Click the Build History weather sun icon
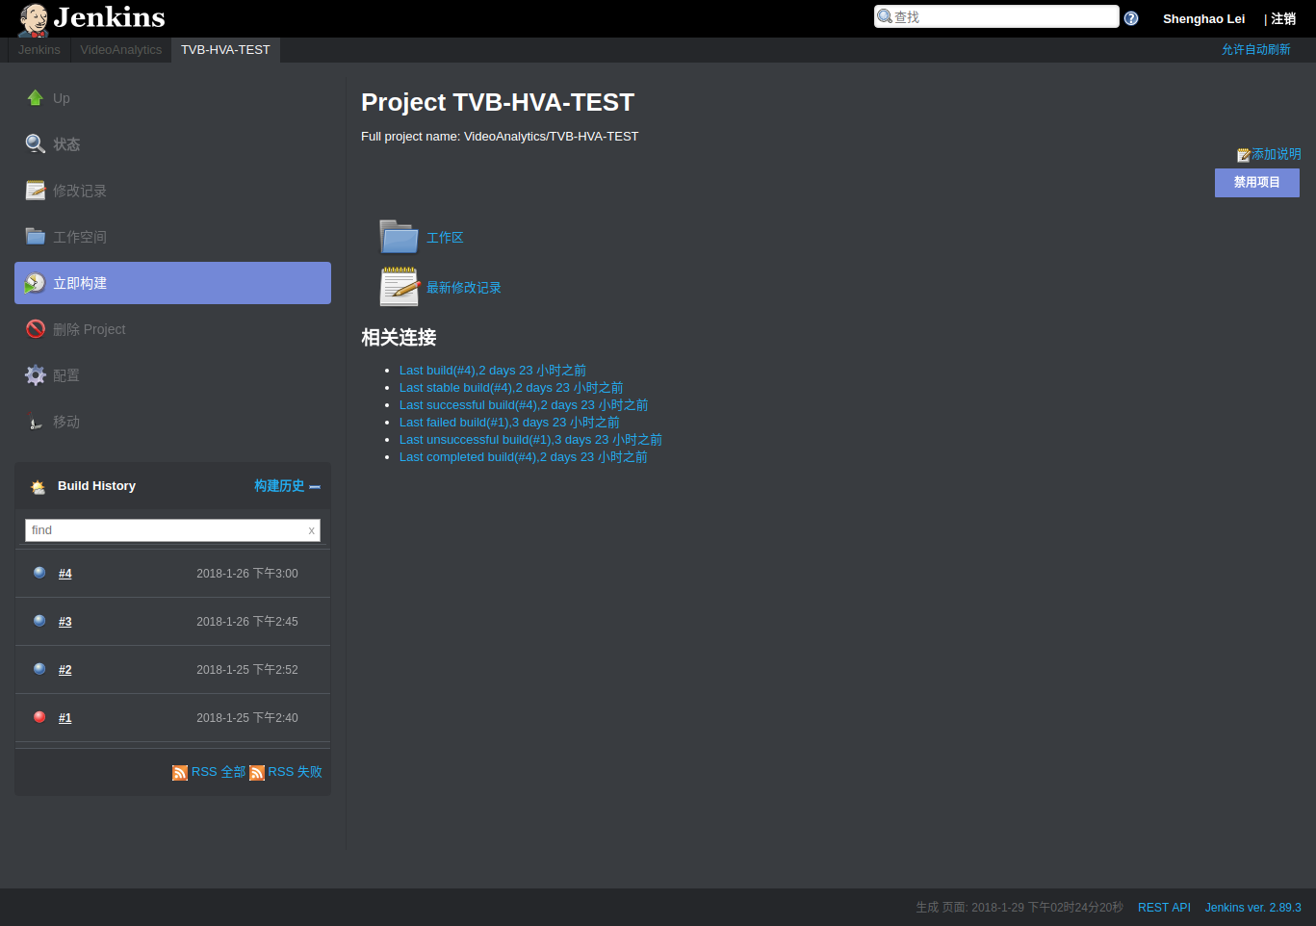This screenshot has width=1316, height=926. 39,486
